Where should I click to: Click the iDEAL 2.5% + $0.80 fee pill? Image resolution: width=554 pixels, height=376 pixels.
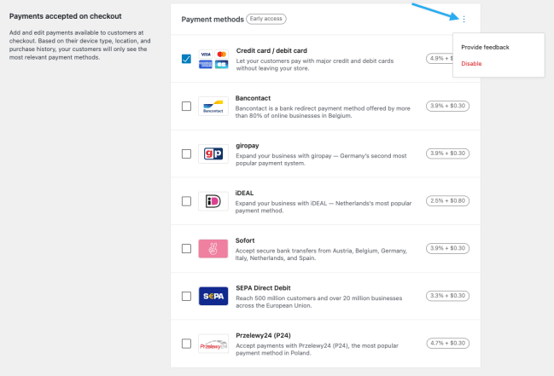coord(447,201)
